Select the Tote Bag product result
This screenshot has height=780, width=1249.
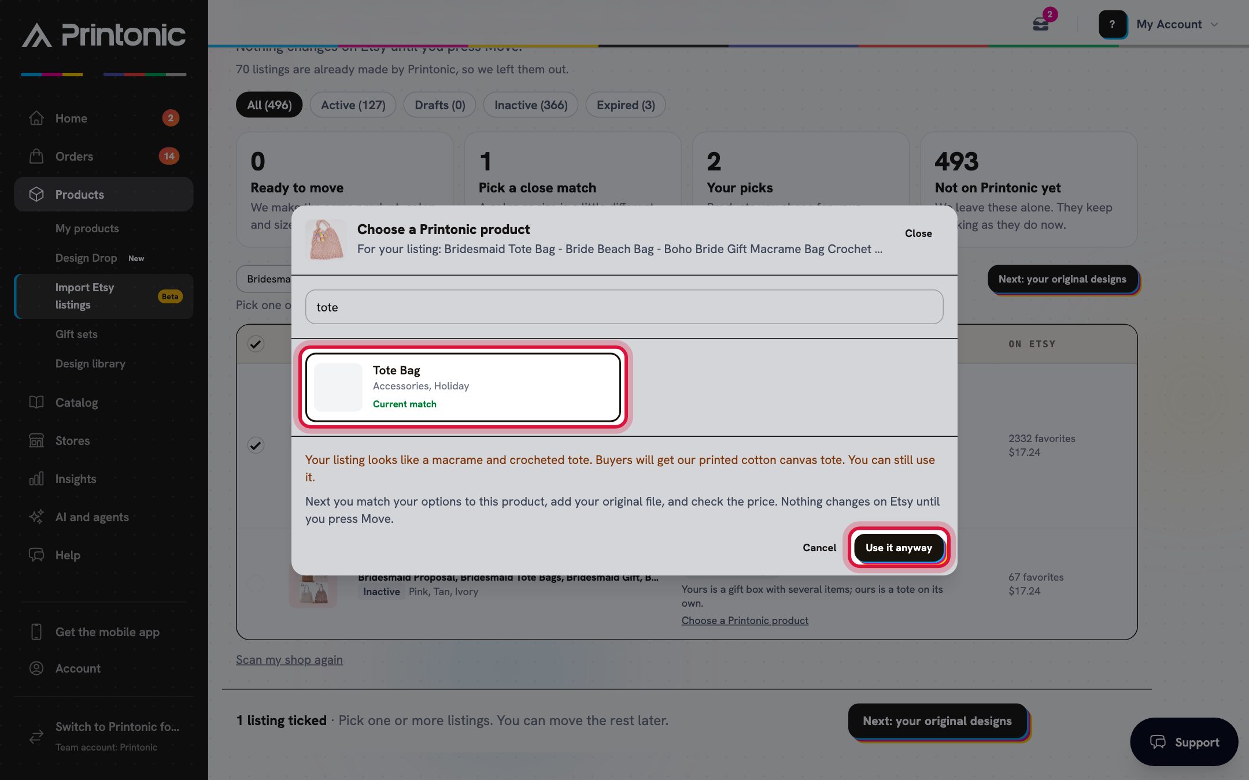(x=463, y=387)
